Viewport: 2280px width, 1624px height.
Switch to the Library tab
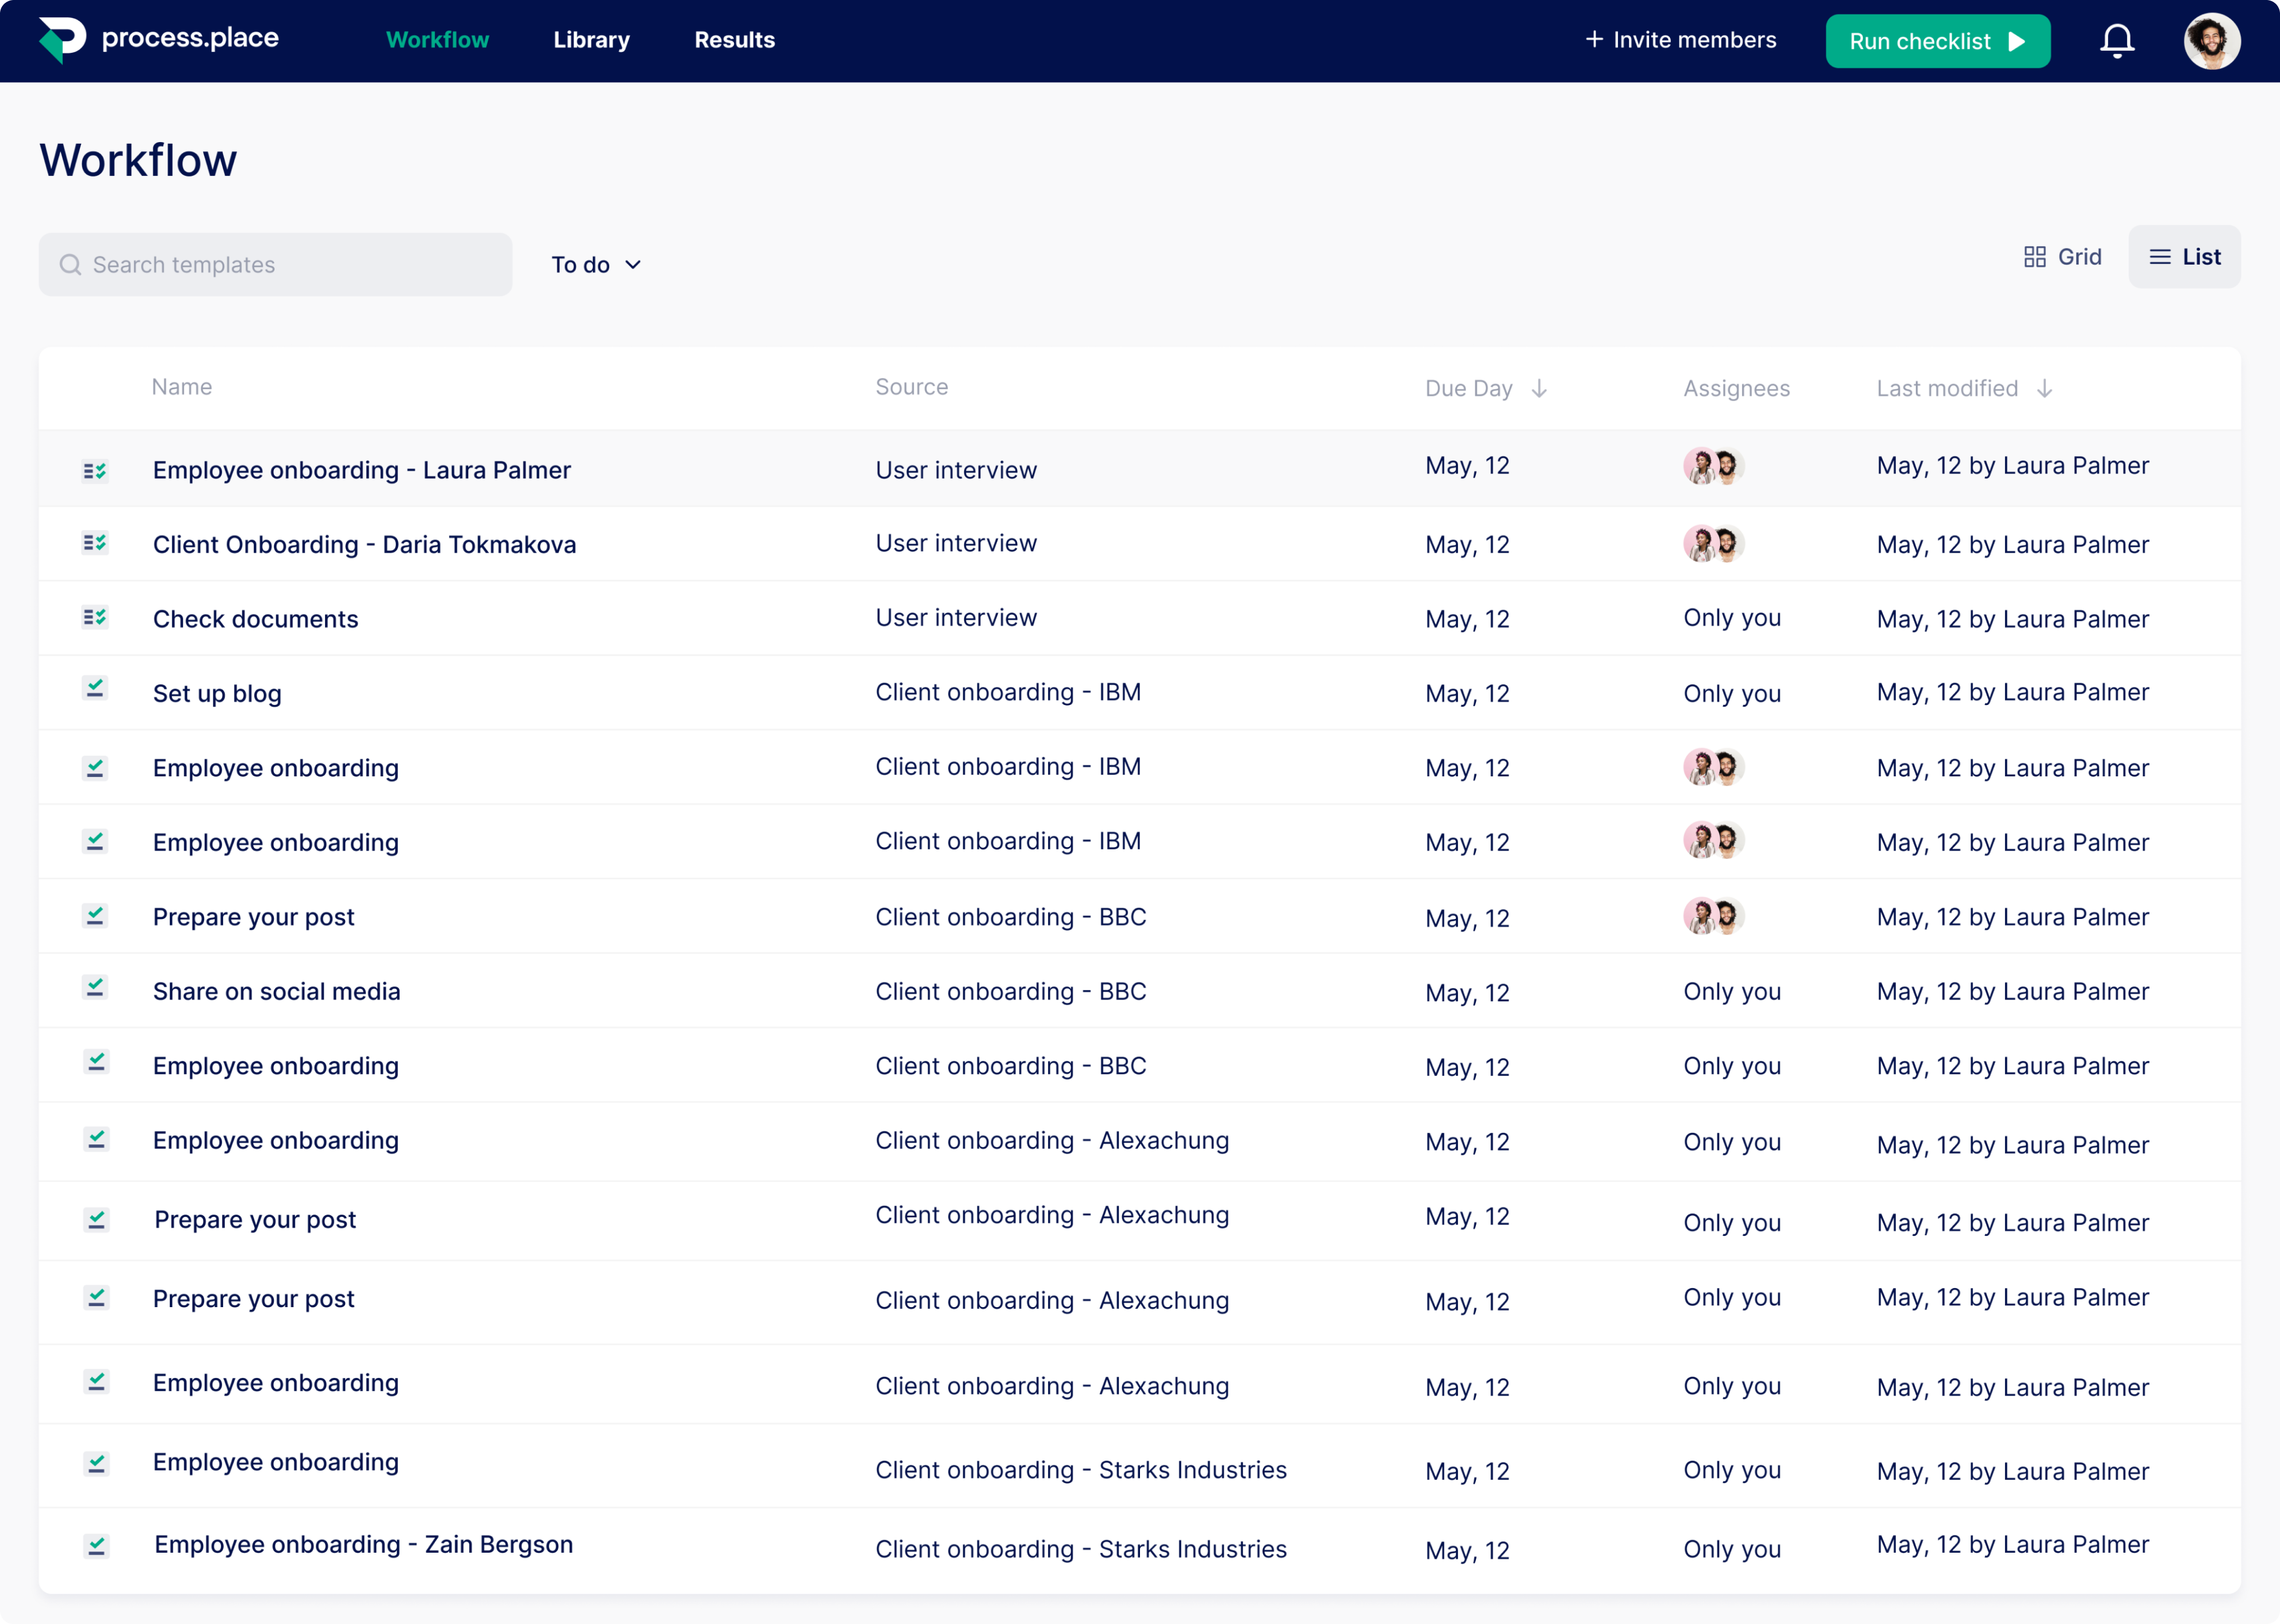pos(591,40)
